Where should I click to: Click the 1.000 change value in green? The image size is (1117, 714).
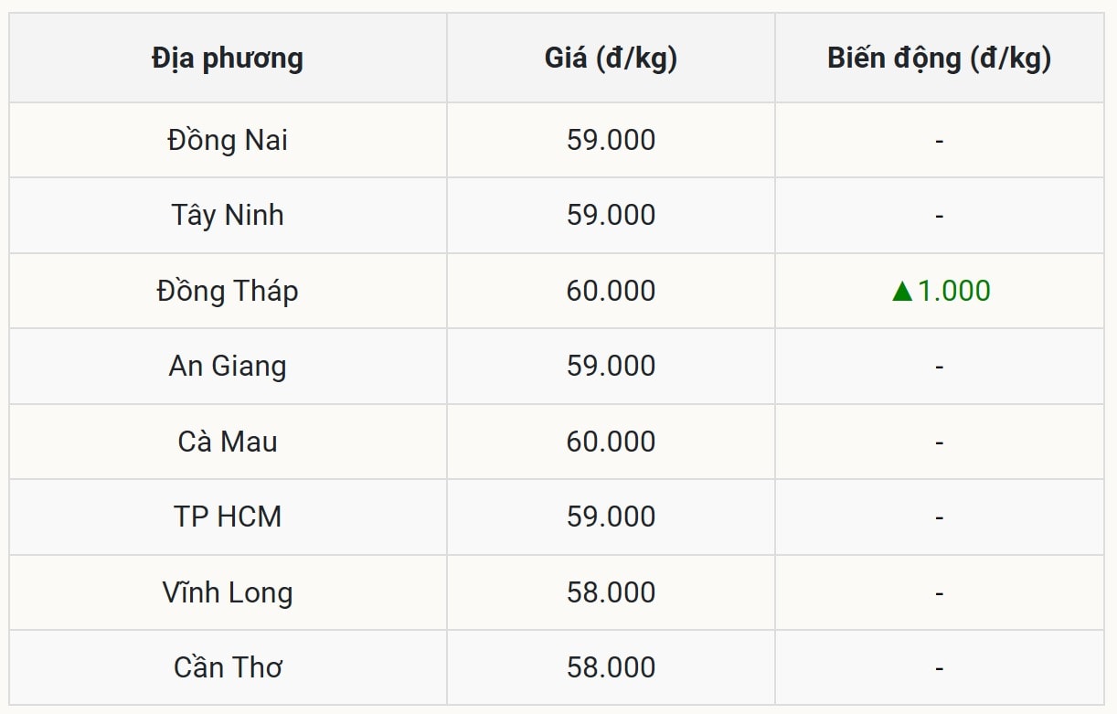click(x=953, y=292)
